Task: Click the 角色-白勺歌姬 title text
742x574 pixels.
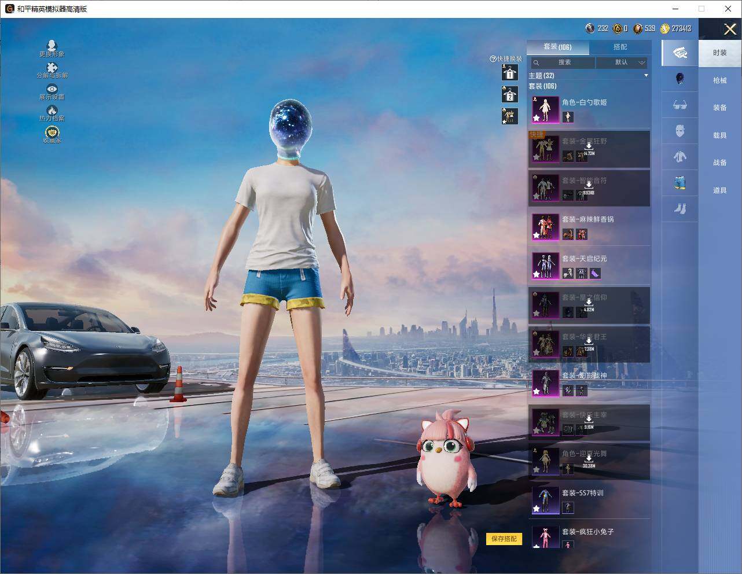Action: tap(585, 102)
